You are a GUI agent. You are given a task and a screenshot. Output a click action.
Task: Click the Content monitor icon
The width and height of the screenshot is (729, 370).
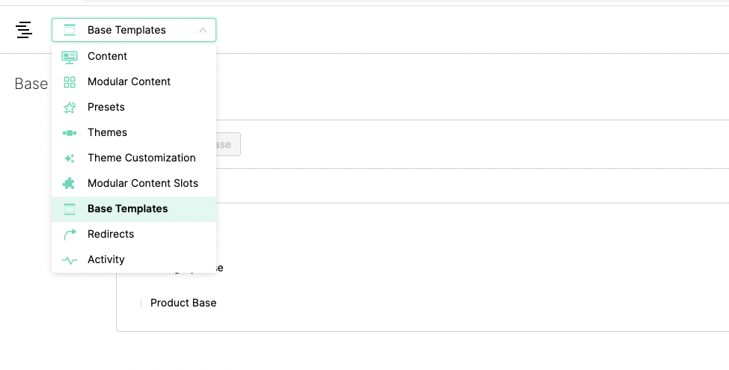[70, 56]
